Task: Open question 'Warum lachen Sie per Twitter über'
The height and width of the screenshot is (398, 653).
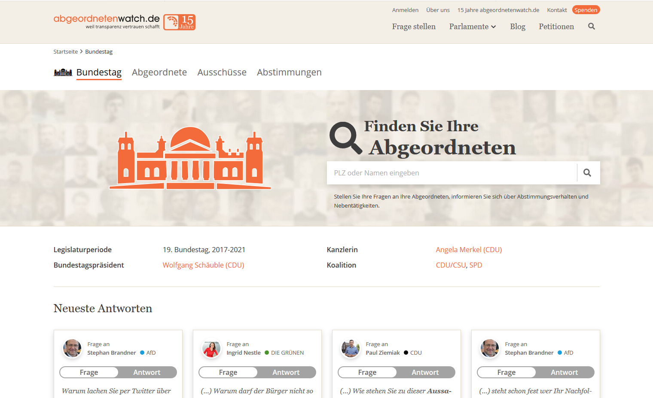Action: (x=116, y=391)
